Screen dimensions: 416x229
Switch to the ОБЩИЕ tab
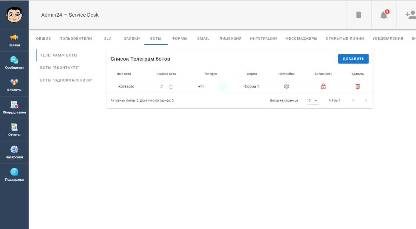(44, 38)
